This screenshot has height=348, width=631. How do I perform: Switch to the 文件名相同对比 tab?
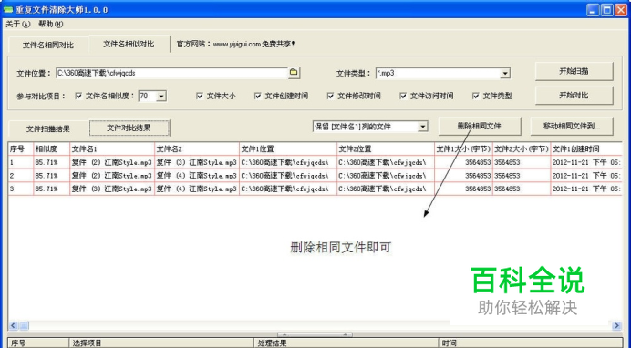point(48,45)
